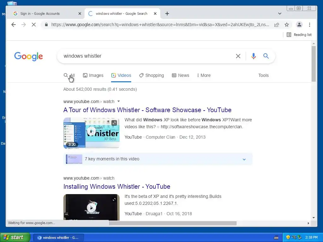
Task: Click About 542,000 results text
Action: [100, 89]
